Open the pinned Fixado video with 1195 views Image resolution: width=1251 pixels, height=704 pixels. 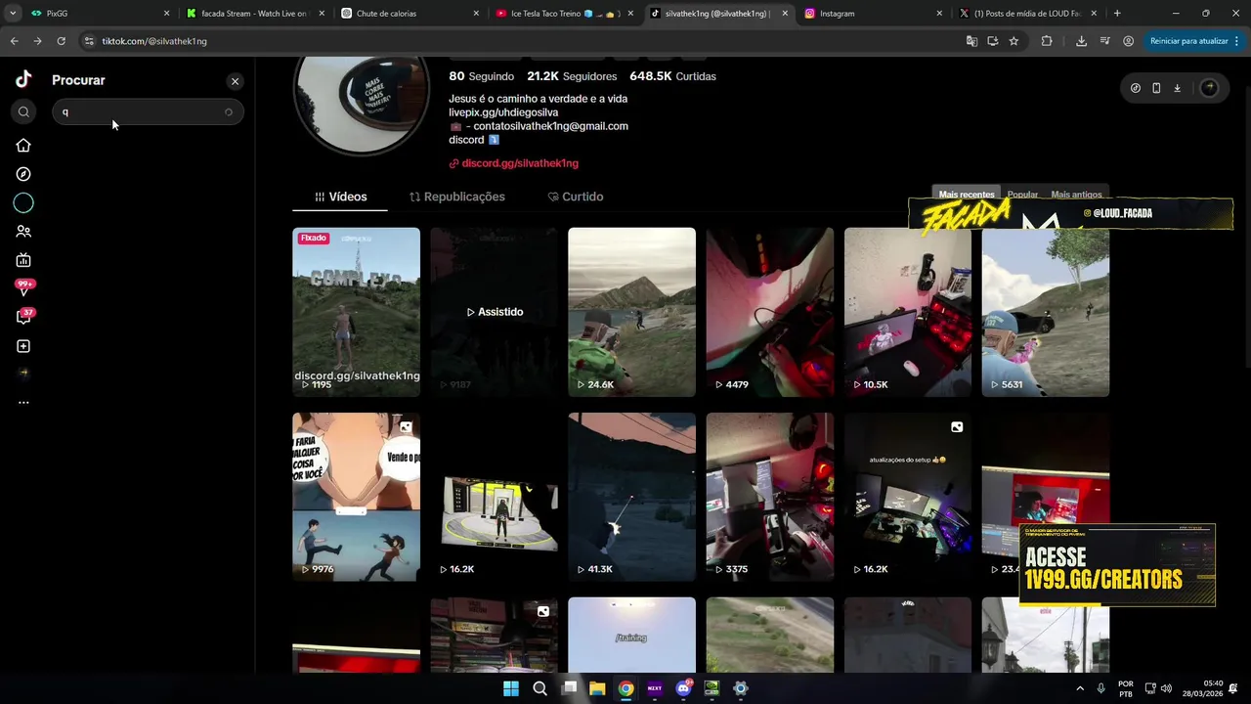pos(356,312)
